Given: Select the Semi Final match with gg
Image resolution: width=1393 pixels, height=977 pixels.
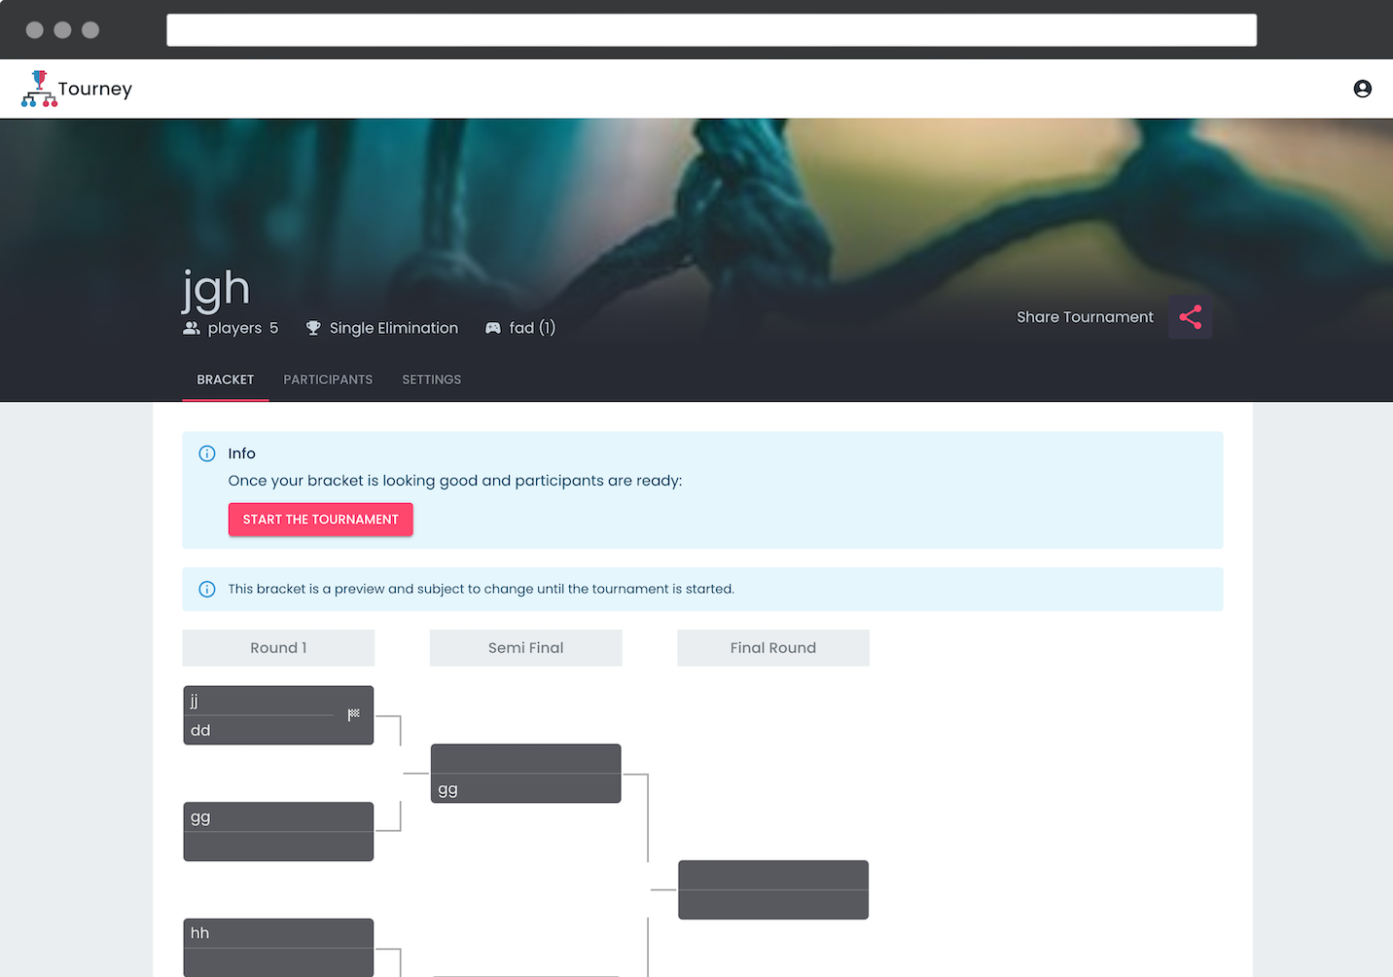Looking at the screenshot, I should click(525, 774).
